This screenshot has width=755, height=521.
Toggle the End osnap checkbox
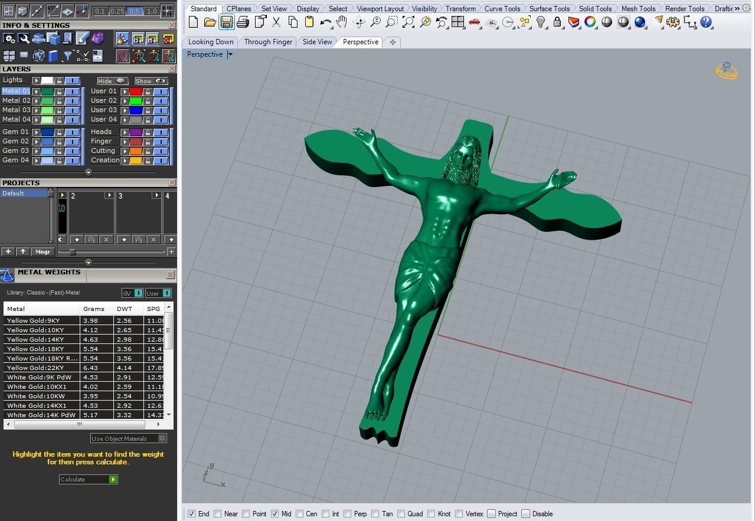tap(191, 513)
